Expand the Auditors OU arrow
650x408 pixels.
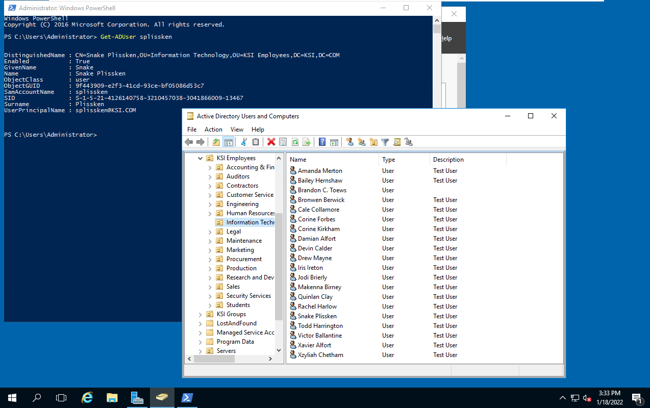[x=210, y=176]
